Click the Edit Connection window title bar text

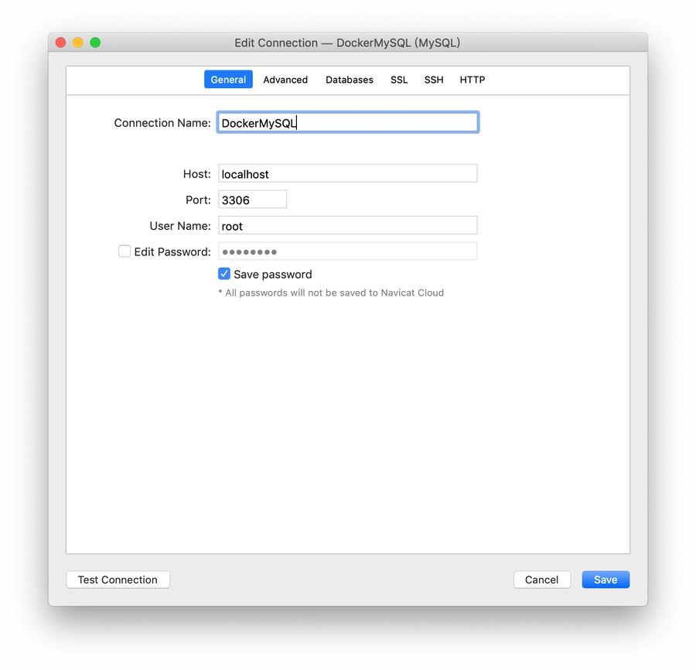point(347,43)
